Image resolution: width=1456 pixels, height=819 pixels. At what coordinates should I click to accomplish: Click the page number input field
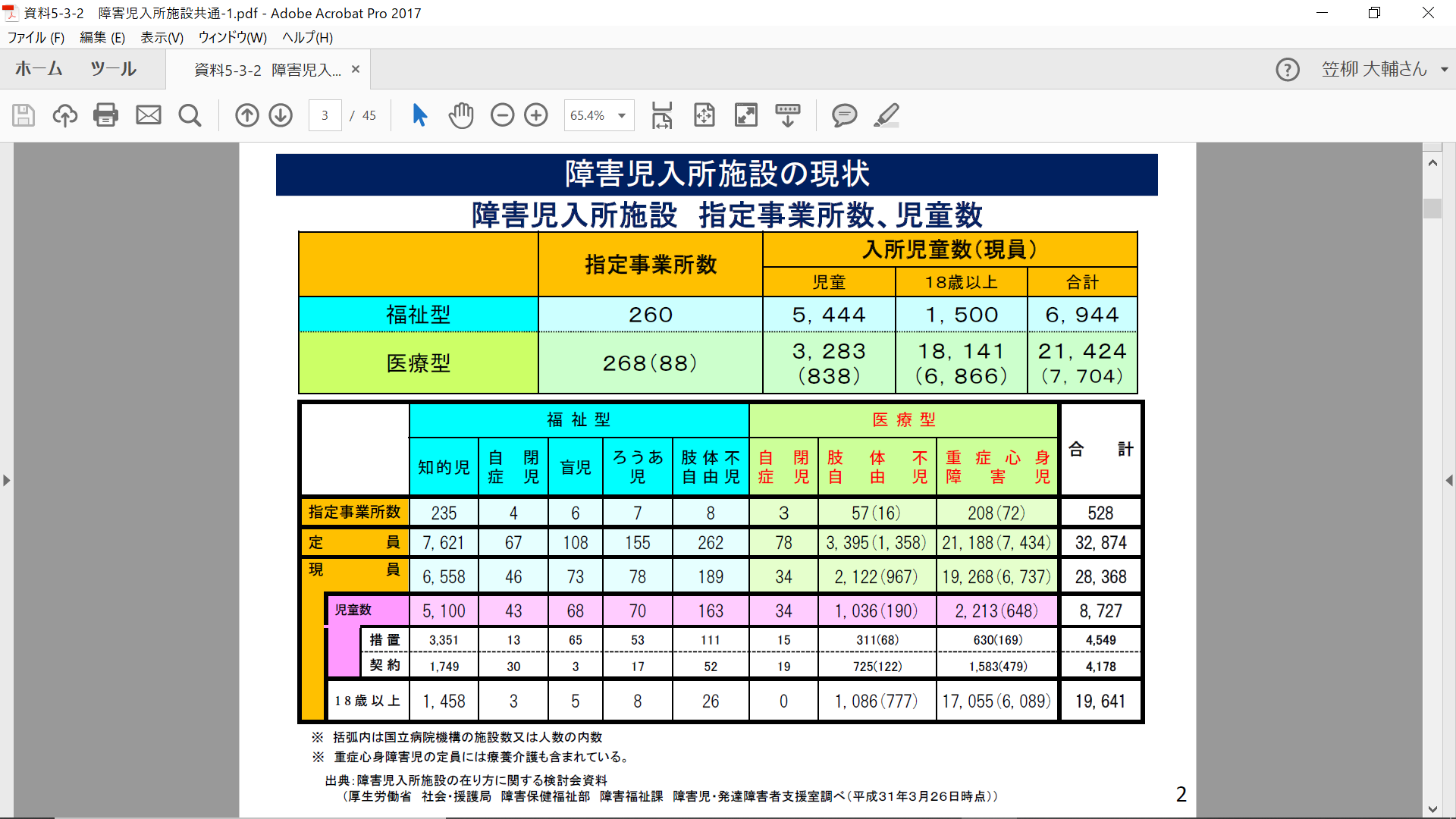[x=325, y=115]
